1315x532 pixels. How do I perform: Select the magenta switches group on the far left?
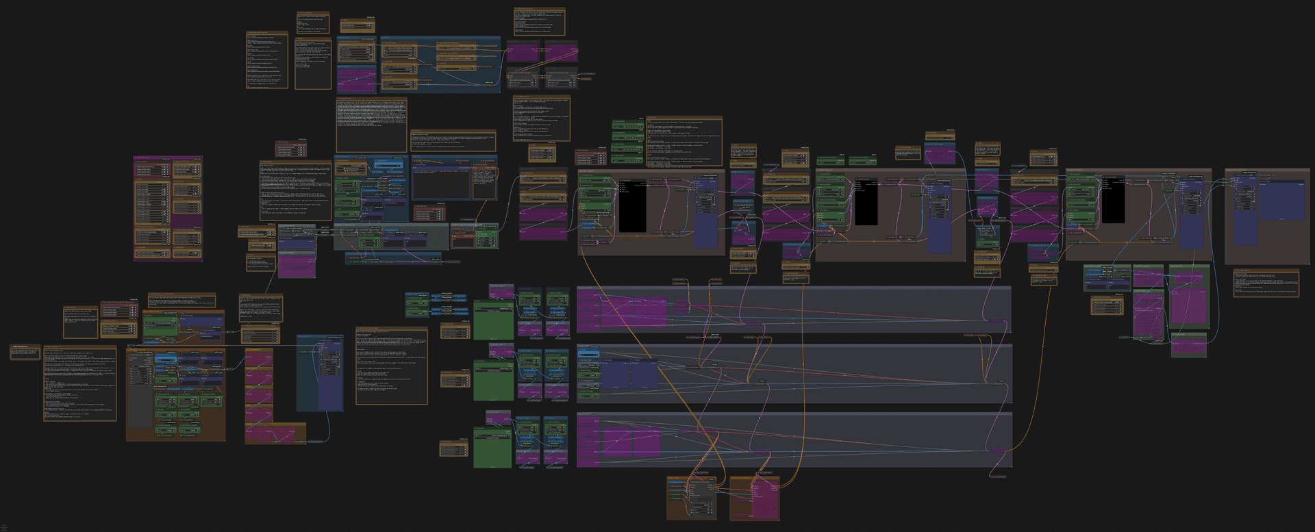[168, 209]
